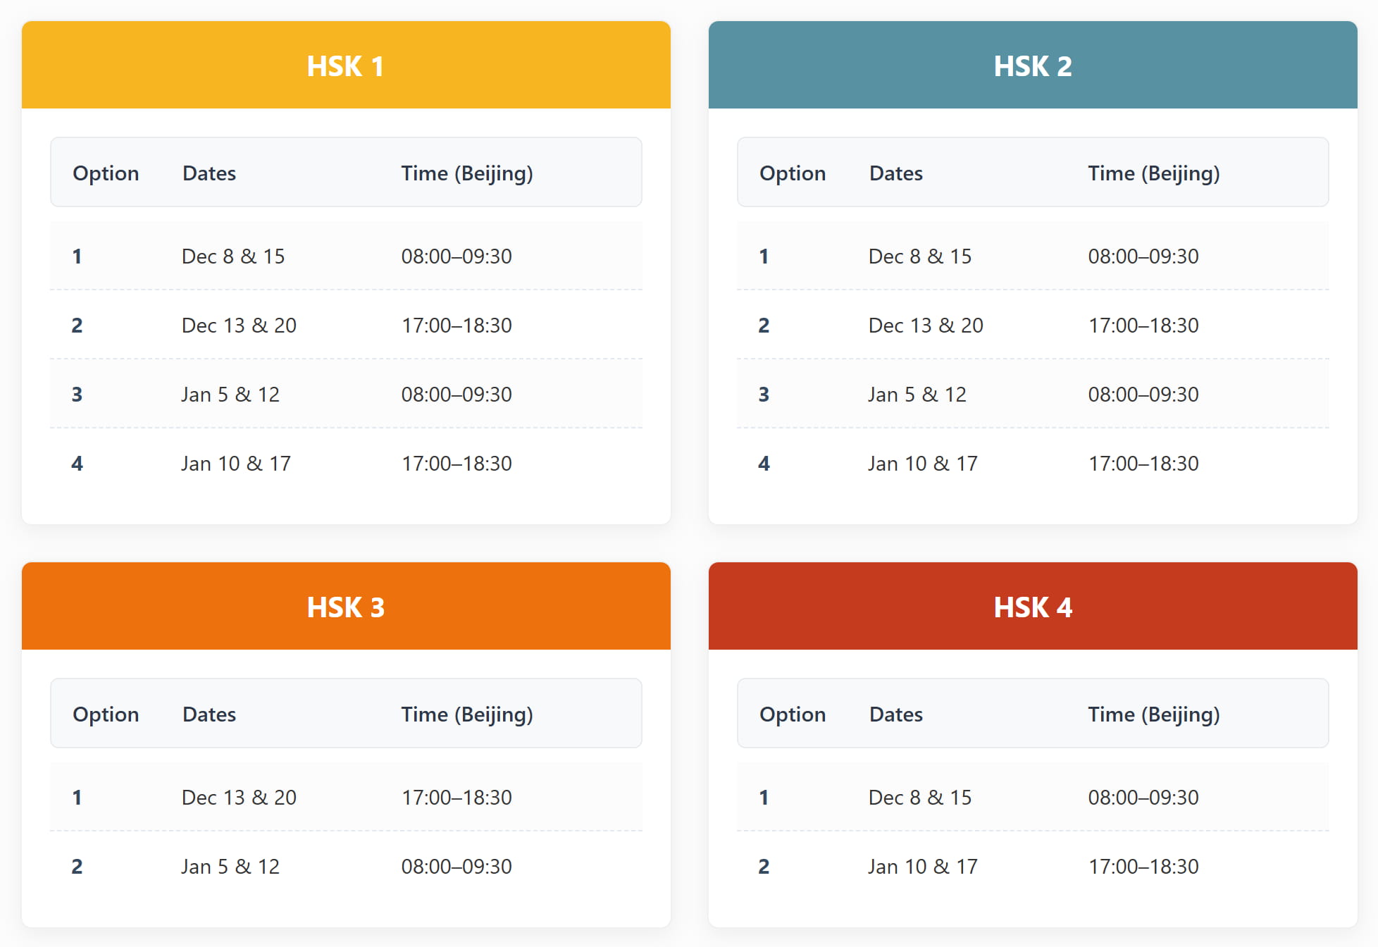Viewport: 1378px width, 947px height.
Task: Pick HSK 3 option 1 Dec 13 & 20
Action: [239, 797]
